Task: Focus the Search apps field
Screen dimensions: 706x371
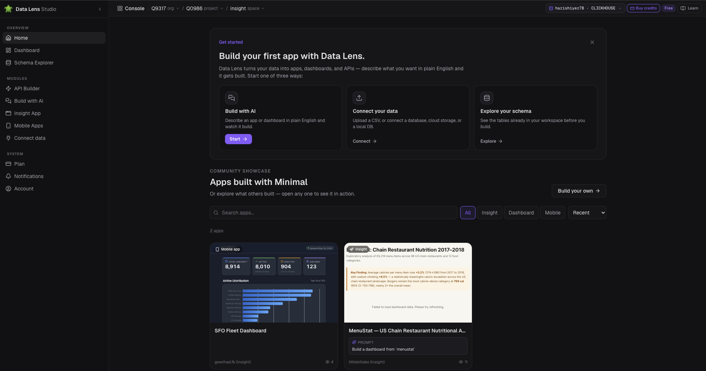Action: point(333,213)
